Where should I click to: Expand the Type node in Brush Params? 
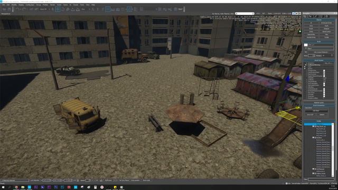click(305, 67)
